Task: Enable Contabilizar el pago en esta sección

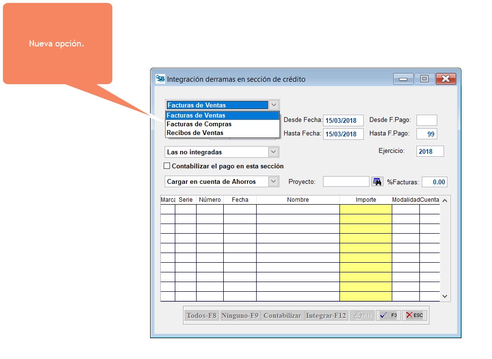Action: [167, 166]
